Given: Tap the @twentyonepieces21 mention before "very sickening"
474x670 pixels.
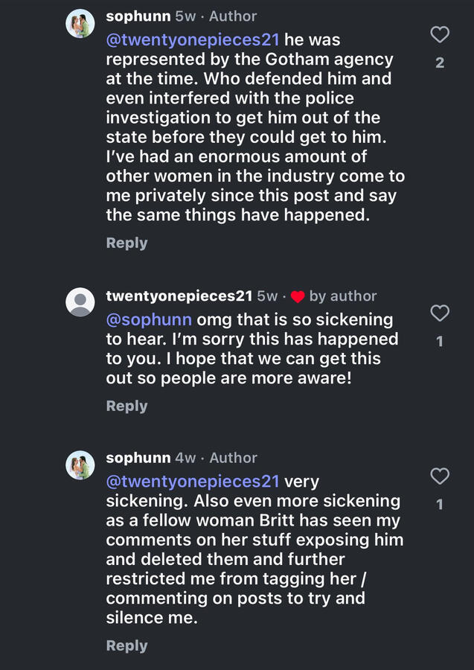Looking at the screenshot, I should pos(193,482).
